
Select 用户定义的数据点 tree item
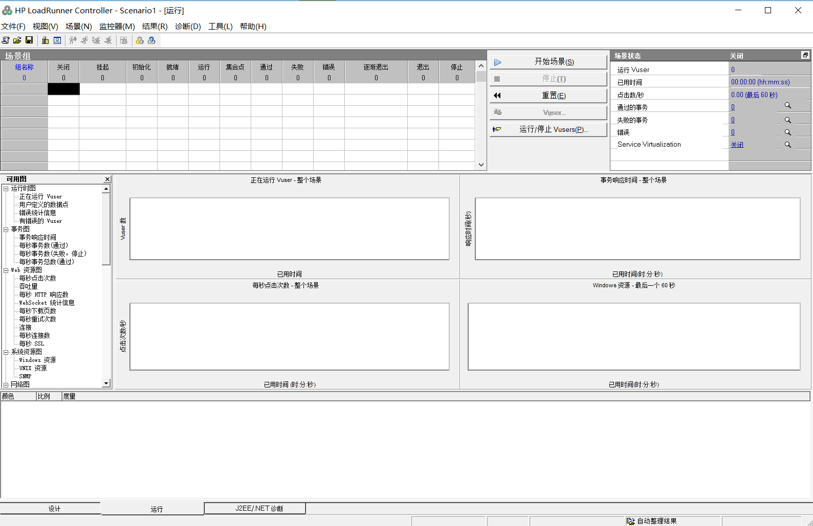click(43, 205)
